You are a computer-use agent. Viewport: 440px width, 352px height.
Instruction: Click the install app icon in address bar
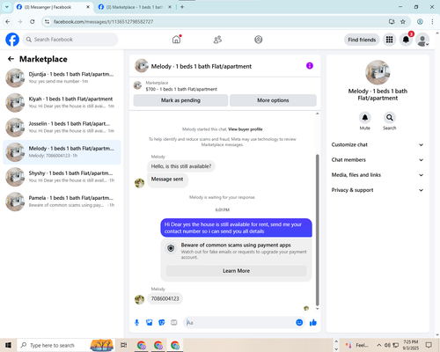click(392, 21)
